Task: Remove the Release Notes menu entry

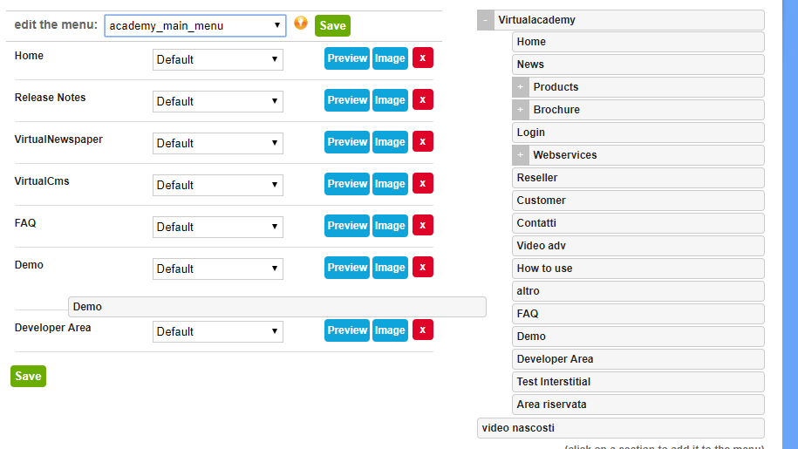Action: point(422,100)
